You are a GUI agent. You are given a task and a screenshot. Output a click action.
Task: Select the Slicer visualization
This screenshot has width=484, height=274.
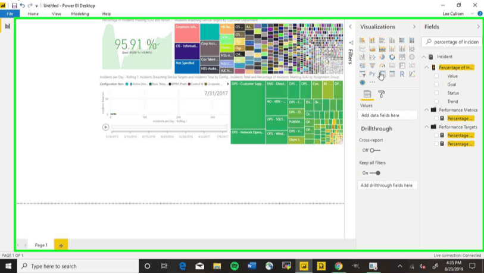[363, 74]
